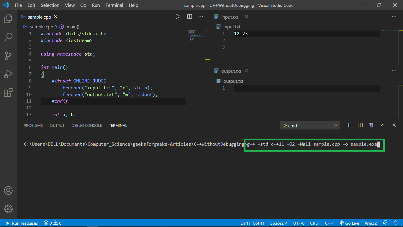Split the sample.cpp editor right

pyautogui.click(x=189, y=17)
